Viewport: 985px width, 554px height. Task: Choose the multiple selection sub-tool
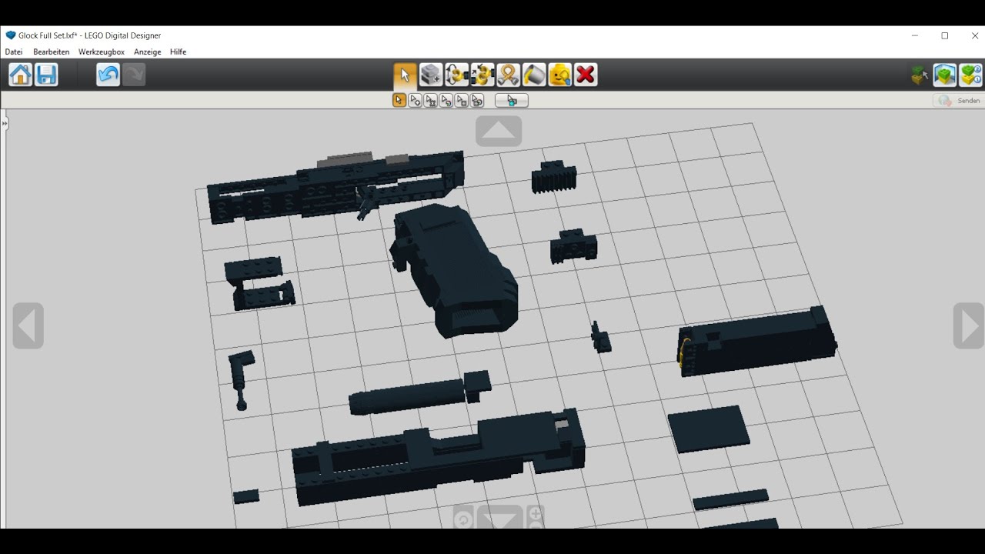point(415,100)
